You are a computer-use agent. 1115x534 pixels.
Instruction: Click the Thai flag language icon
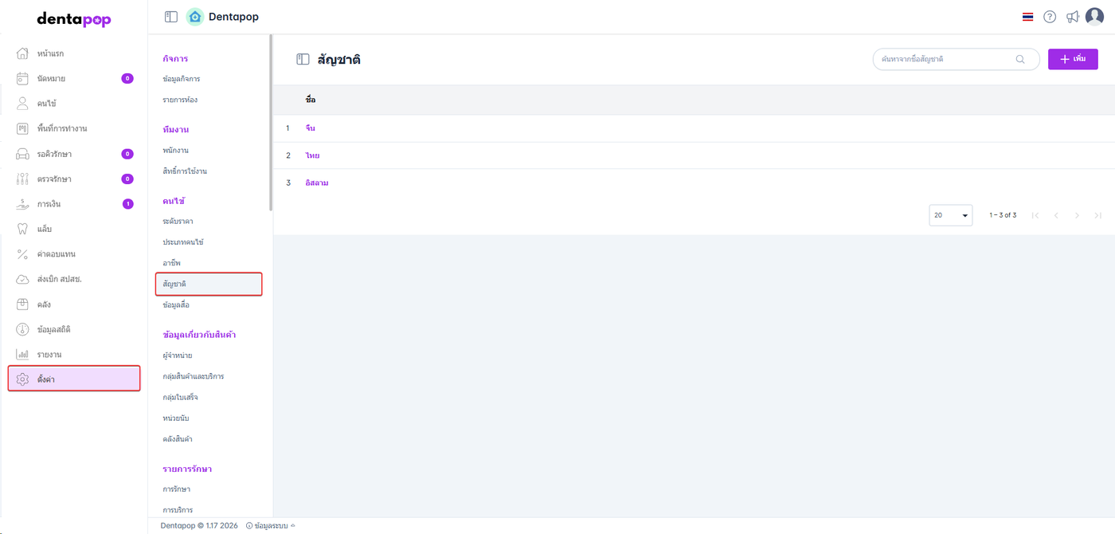click(1028, 17)
